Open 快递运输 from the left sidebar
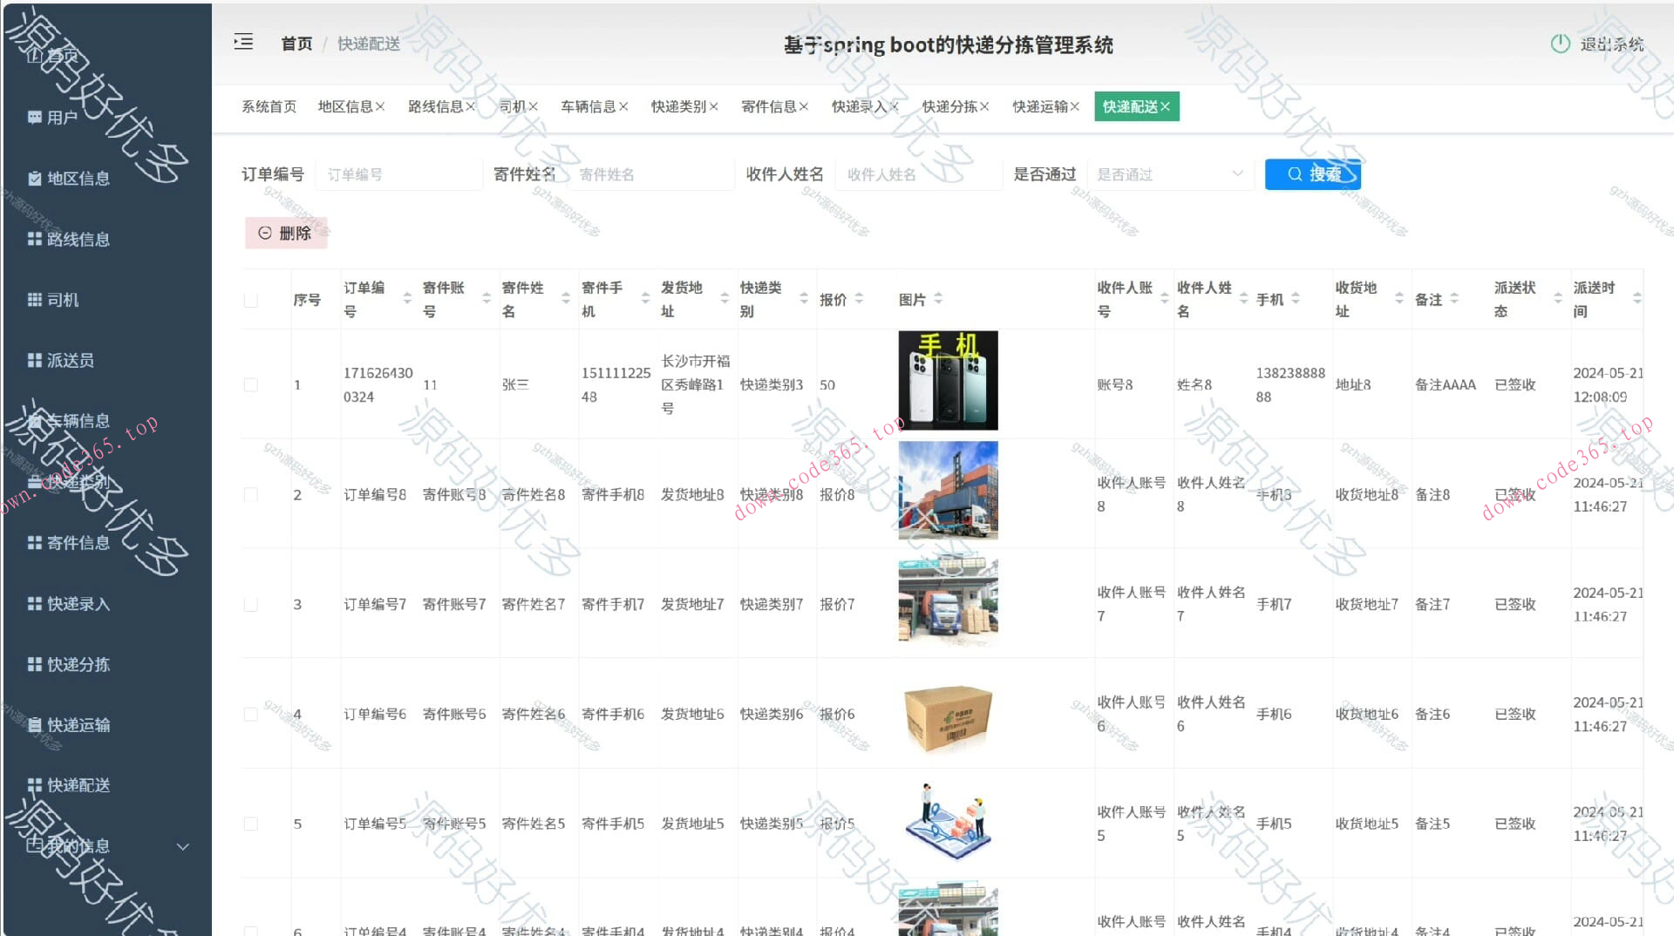 (x=77, y=725)
